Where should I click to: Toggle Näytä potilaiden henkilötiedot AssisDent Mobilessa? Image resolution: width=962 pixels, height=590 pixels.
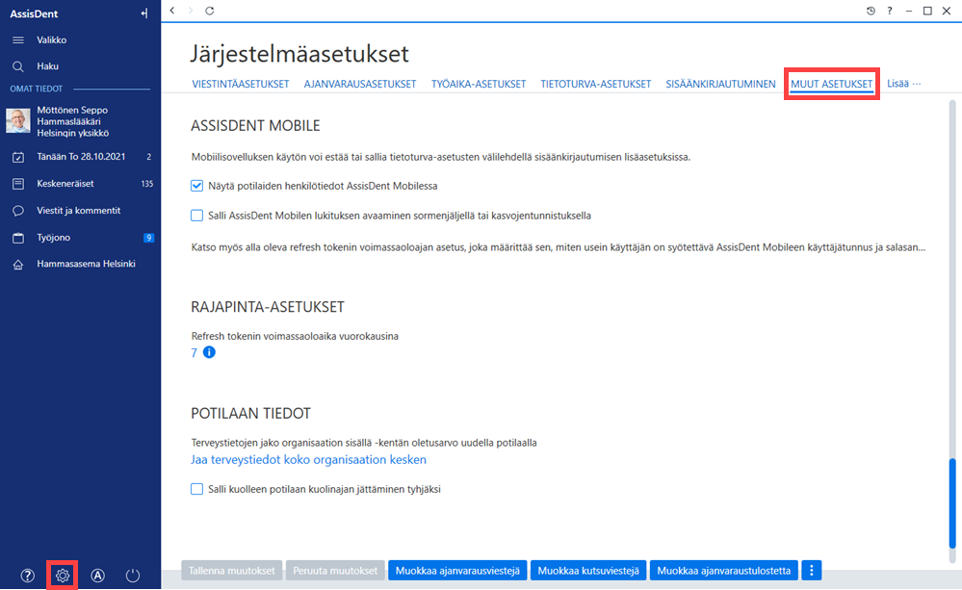click(197, 186)
